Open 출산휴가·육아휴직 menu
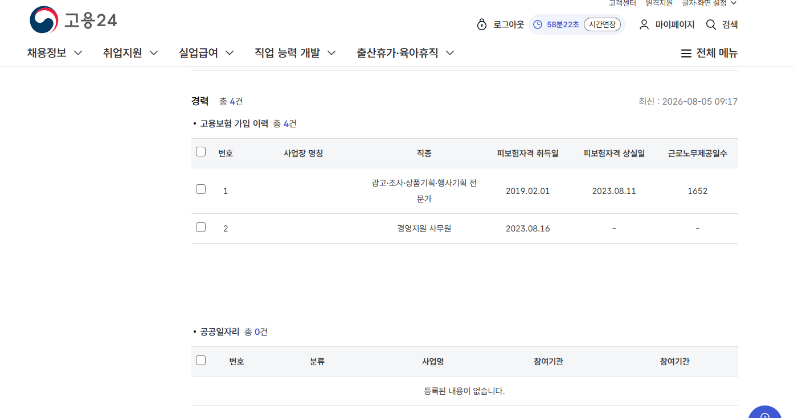 click(x=398, y=53)
